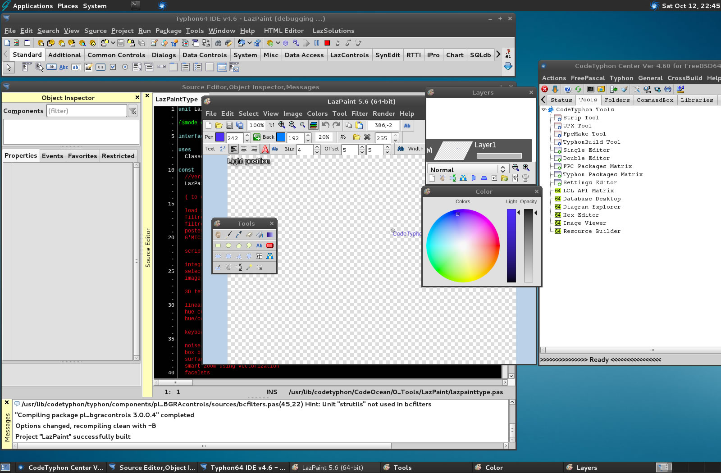Choose the Ellipse selection tool

[x=228, y=256]
